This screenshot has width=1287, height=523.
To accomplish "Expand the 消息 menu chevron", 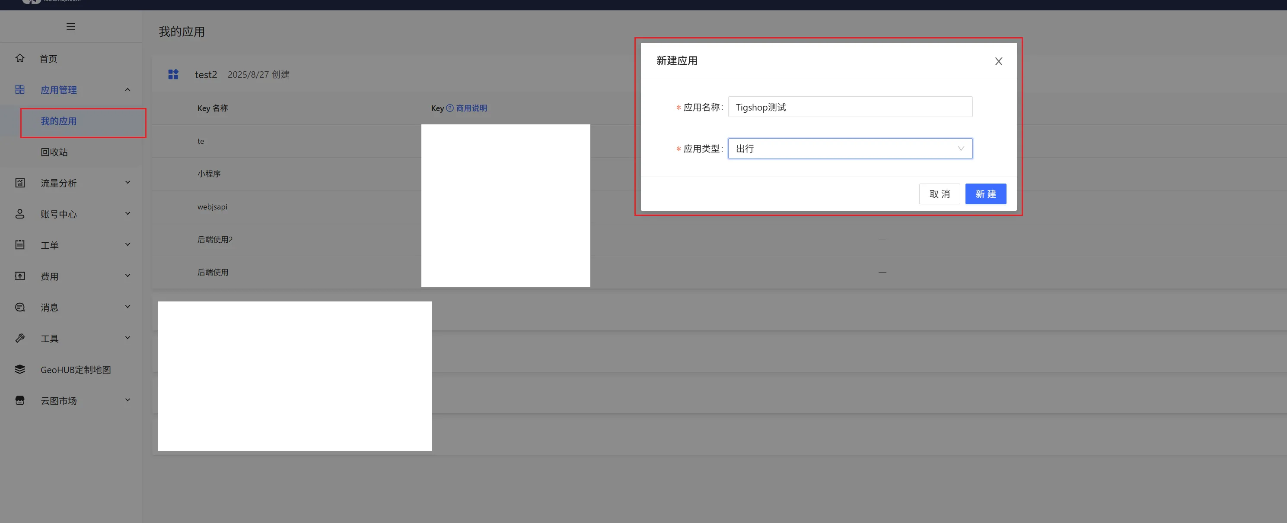I will [127, 307].
